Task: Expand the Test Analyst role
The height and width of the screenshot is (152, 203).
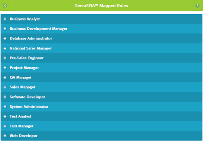Action: coord(101,116)
